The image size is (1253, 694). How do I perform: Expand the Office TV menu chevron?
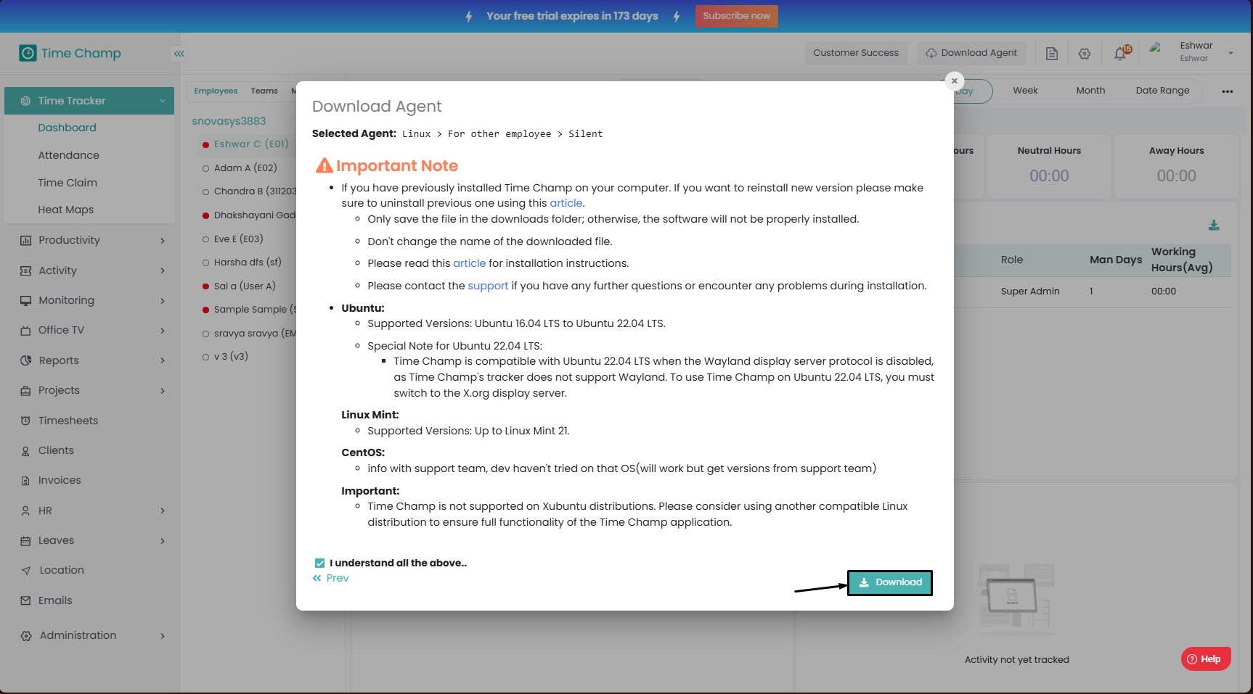[x=163, y=331]
